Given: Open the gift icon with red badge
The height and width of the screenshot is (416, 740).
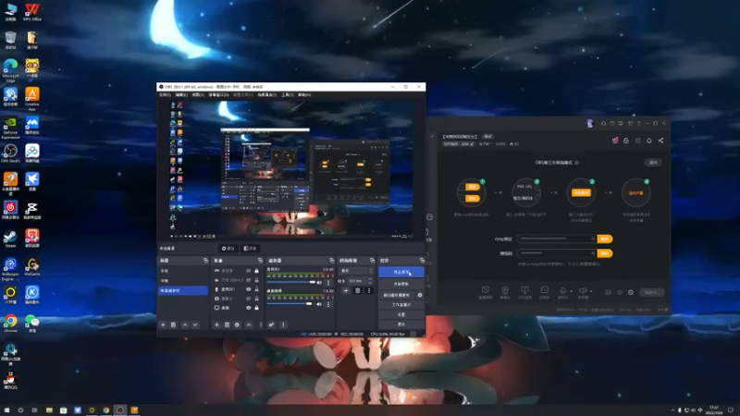Looking at the screenshot, I should pos(615,141).
